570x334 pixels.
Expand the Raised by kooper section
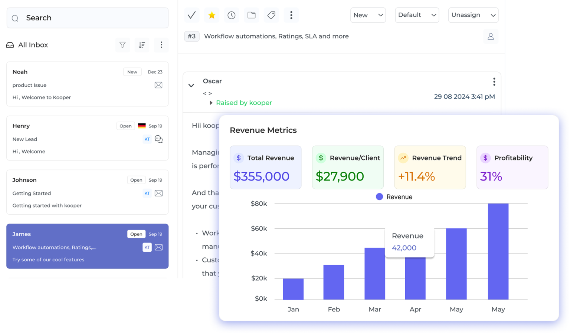[x=211, y=103]
